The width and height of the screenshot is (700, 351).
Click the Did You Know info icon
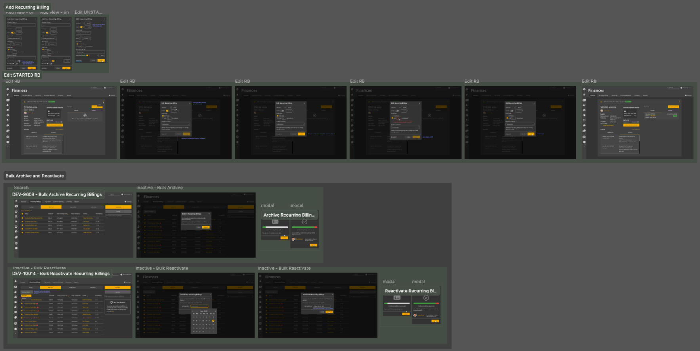[111, 303]
